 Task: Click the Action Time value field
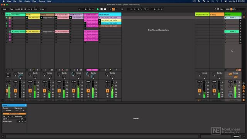tap(21, 122)
